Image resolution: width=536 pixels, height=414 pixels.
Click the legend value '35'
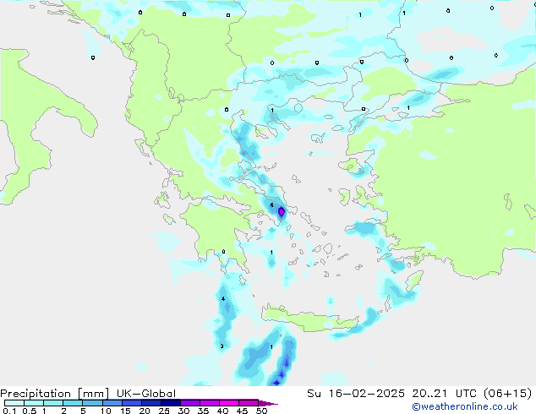pyautogui.click(x=203, y=411)
